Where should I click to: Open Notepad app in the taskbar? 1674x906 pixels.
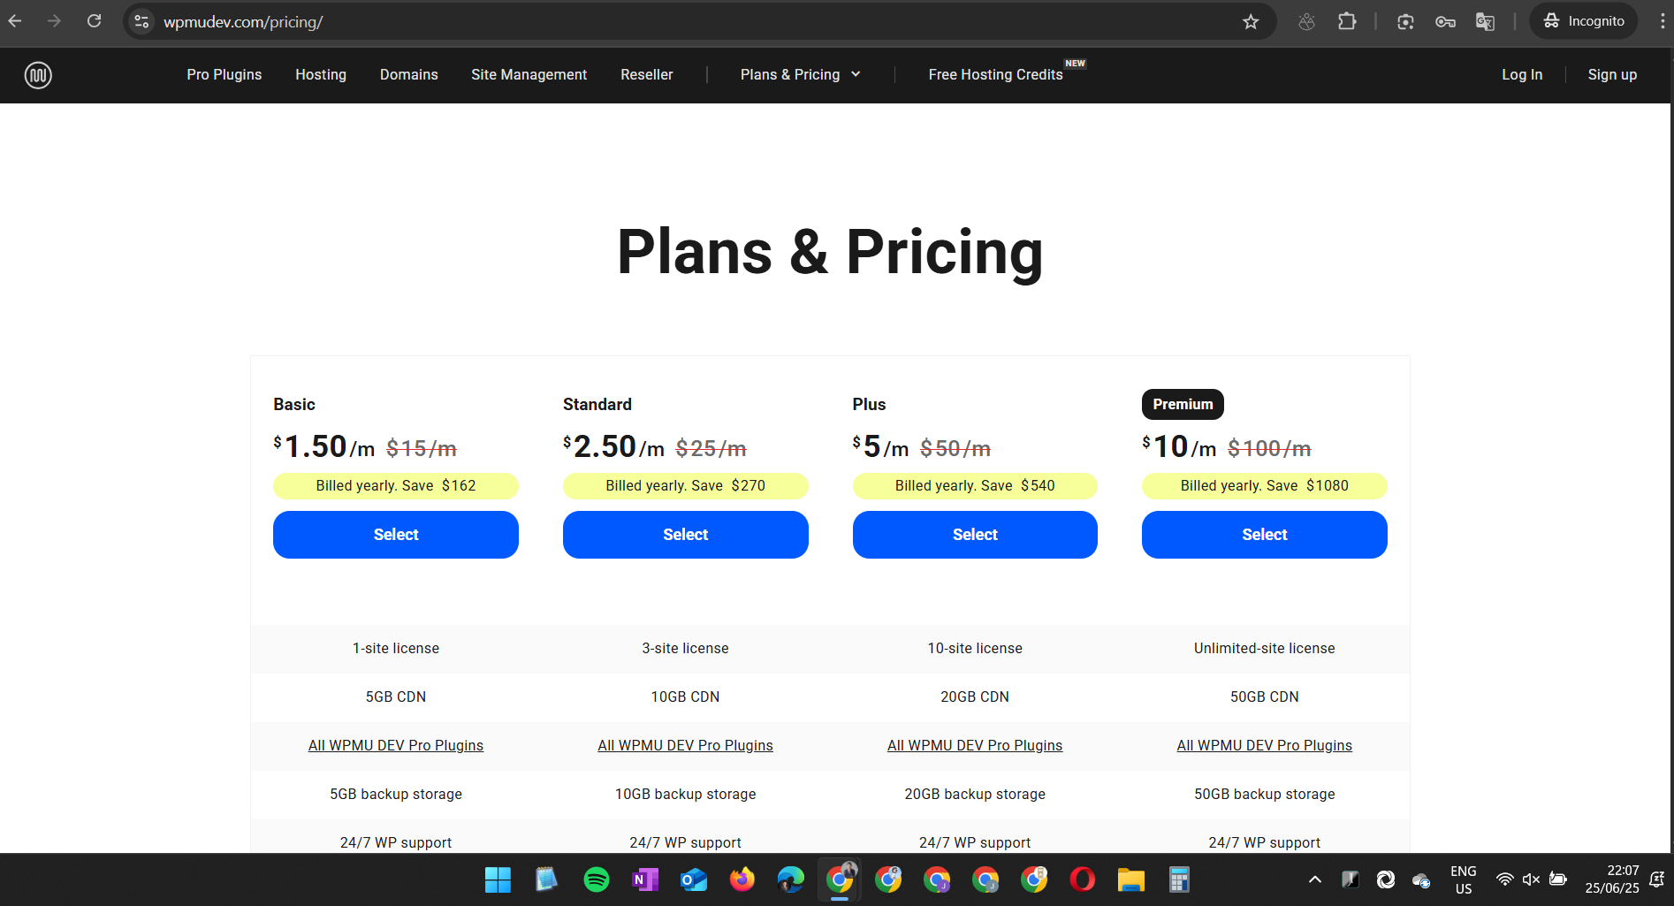tap(547, 879)
